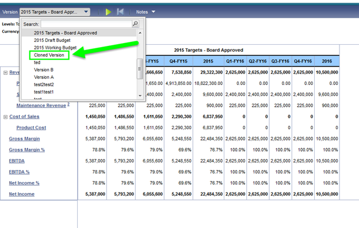This screenshot has width=359, height=228.
Task: Open the Notes dropdown menu
Action: pyautogui.click(x=146, y=12)
